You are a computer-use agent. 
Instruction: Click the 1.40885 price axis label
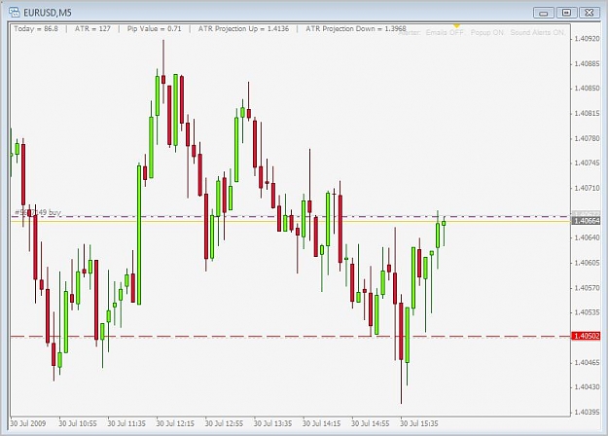pyautogui.click(x=587, y=63)
